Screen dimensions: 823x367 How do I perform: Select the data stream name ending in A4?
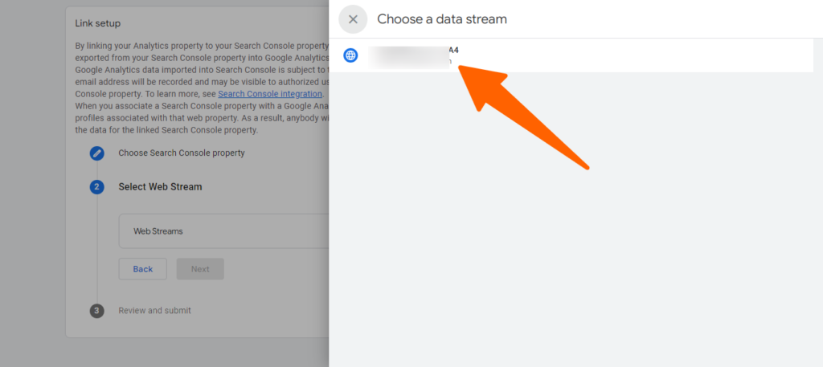(x=452, y=50)
